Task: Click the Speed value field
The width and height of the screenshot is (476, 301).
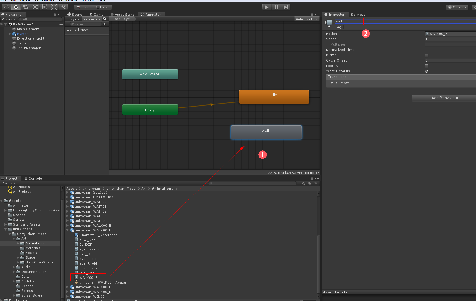Action: click(x=450, y=39)
